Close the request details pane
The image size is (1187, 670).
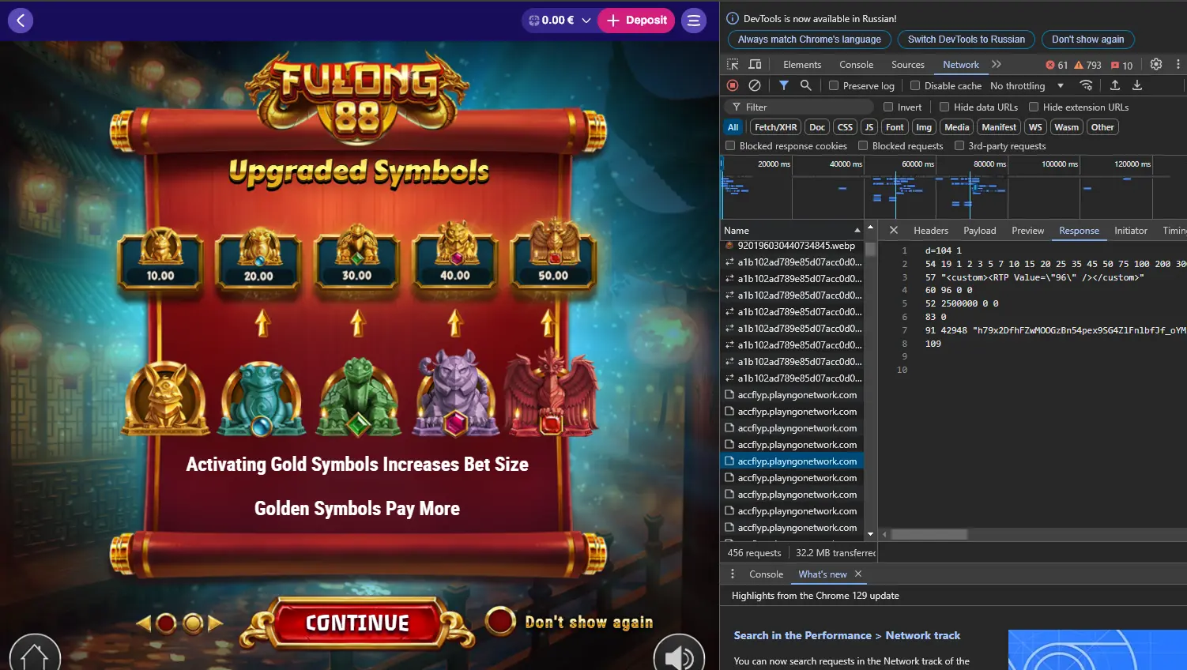point(894,231)
